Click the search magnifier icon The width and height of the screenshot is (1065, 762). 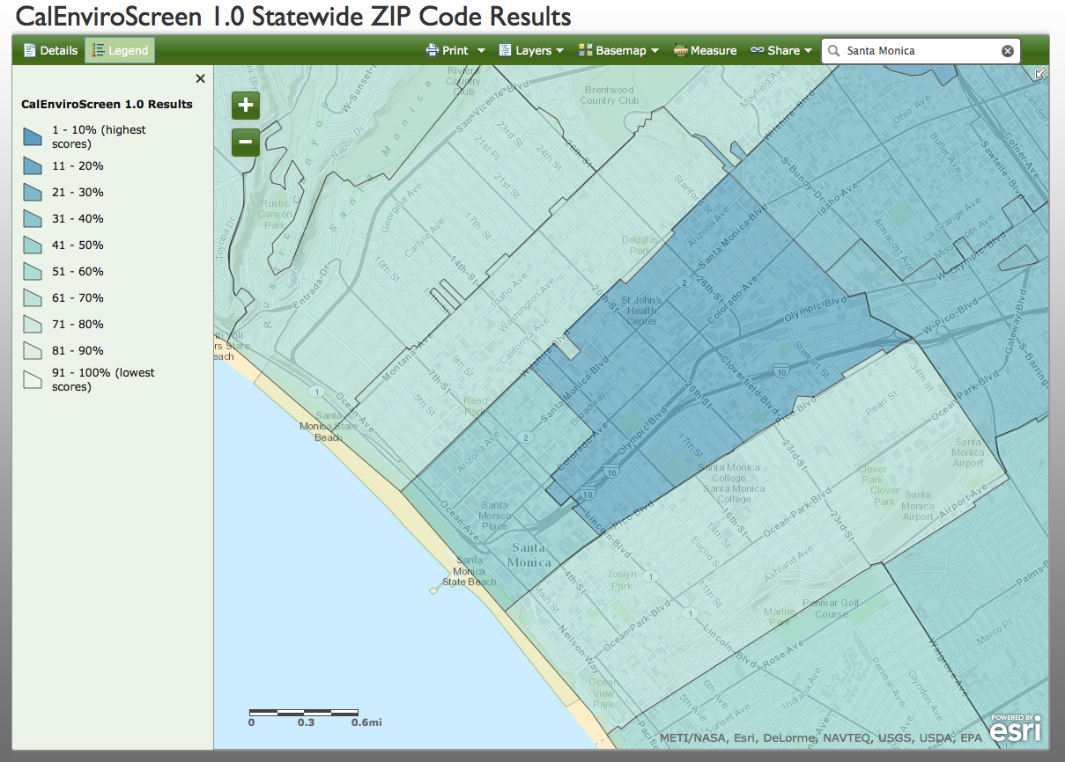(832, 50)
